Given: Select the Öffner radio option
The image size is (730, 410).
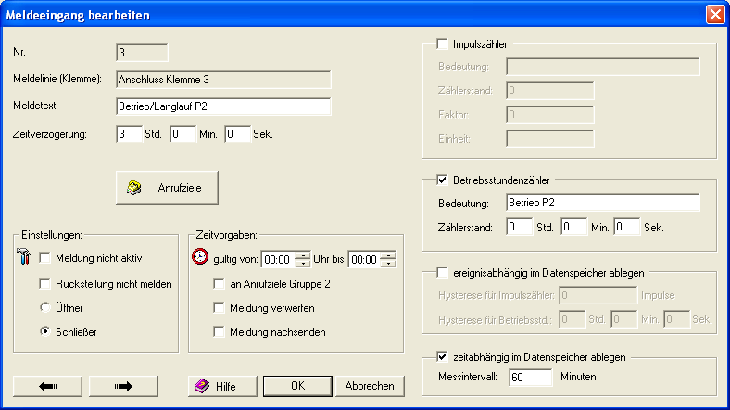Looking at the screenshot, I should click(44, 307).
